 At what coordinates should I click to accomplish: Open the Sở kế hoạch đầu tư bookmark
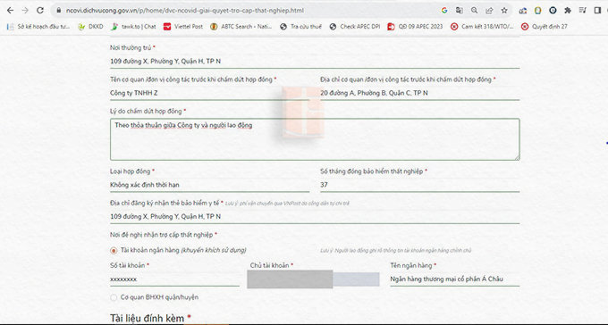tap(38, 27)
